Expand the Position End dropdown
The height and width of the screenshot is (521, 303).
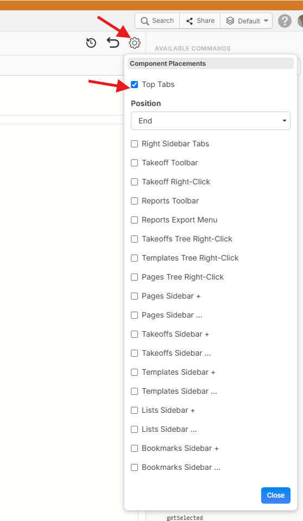211,121
